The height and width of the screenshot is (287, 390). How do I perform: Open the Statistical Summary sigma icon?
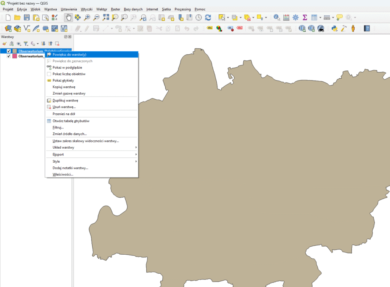305,17
